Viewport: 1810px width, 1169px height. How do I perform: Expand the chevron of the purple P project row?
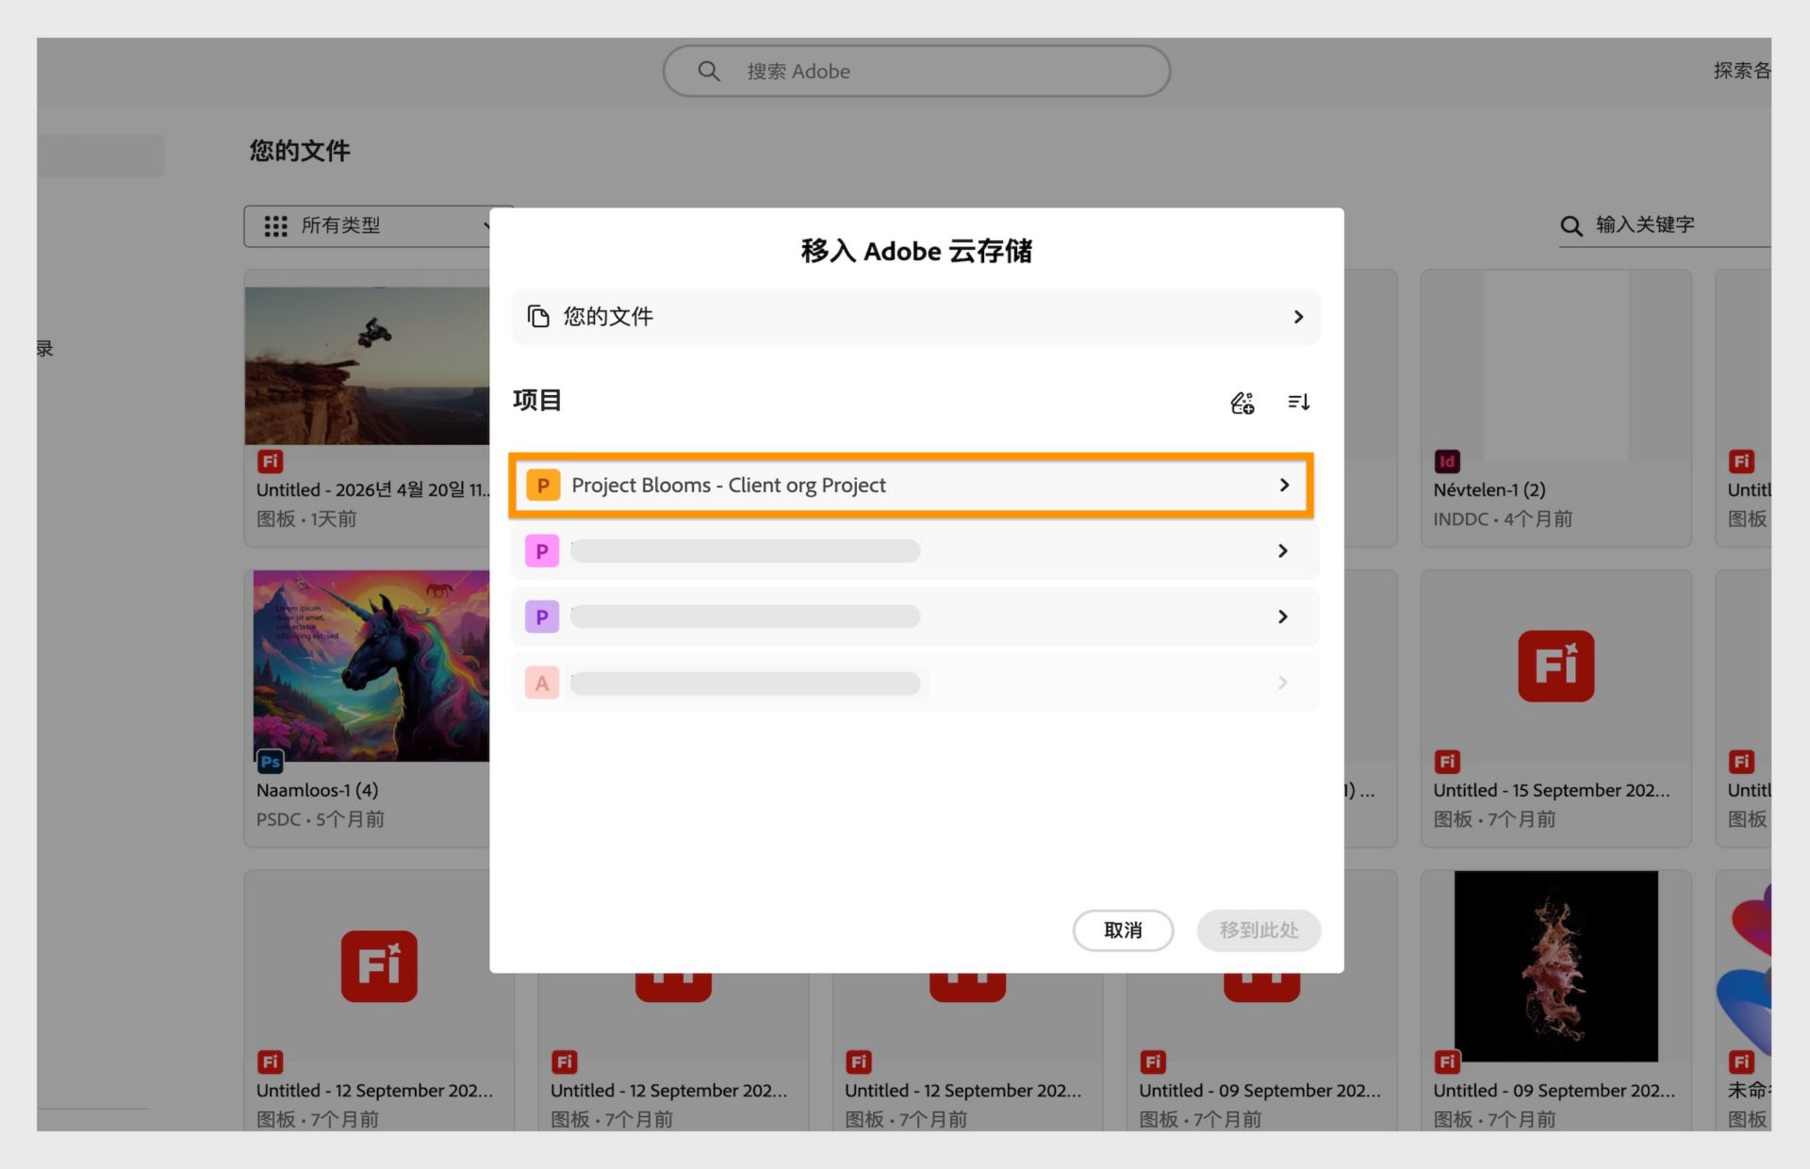click(x=1282, y=617)
